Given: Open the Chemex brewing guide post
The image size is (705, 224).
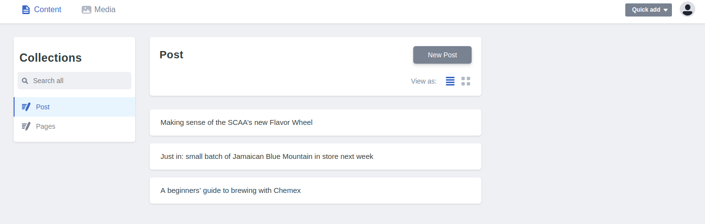Looking at the screenshot, I should [316, 190].
